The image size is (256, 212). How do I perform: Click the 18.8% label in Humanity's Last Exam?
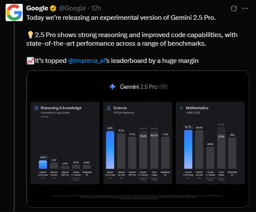(43, 157)
